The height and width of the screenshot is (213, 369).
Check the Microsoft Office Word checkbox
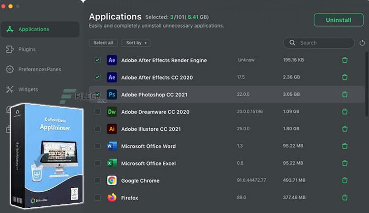click(x=98, y=146)
